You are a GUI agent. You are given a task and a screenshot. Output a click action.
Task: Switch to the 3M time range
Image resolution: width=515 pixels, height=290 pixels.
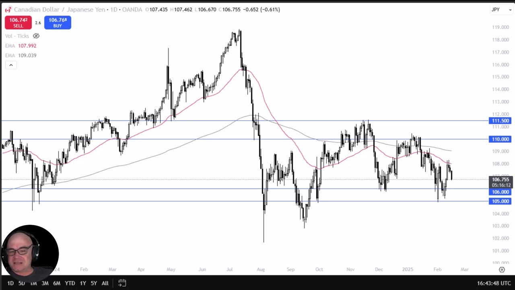(45, 283)
